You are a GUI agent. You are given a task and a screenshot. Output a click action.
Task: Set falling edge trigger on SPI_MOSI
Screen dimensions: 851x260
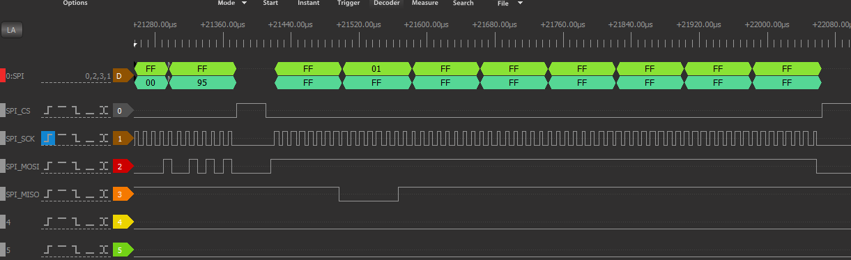pos(75,167)
